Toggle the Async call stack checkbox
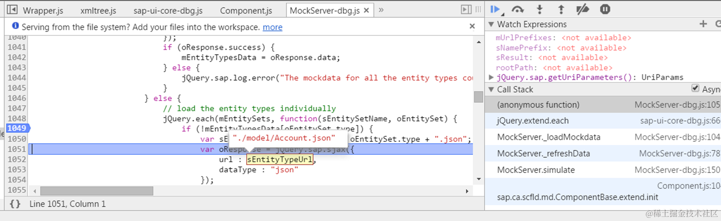Image resolution: width=721 pixels, height=221 pixels. 695,88
